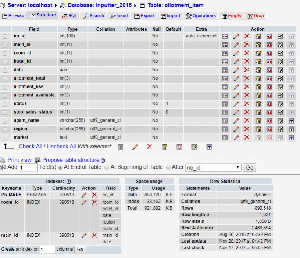Open the Browse tab
Image resolution: width=300 pixels, height=258 pixels.
pyautogui.click(x=13, y=16)
